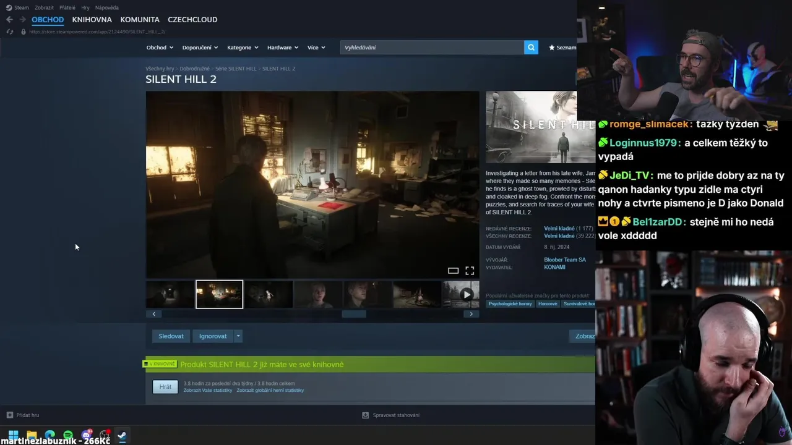Switch to the KOMUNITA tab
This screenshot has width=792, height=445.
140,20
